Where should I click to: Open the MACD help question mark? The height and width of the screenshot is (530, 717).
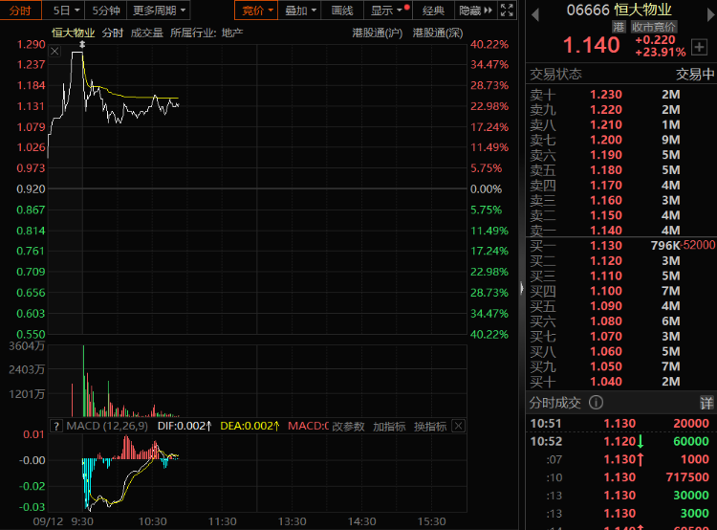[55, 426]
